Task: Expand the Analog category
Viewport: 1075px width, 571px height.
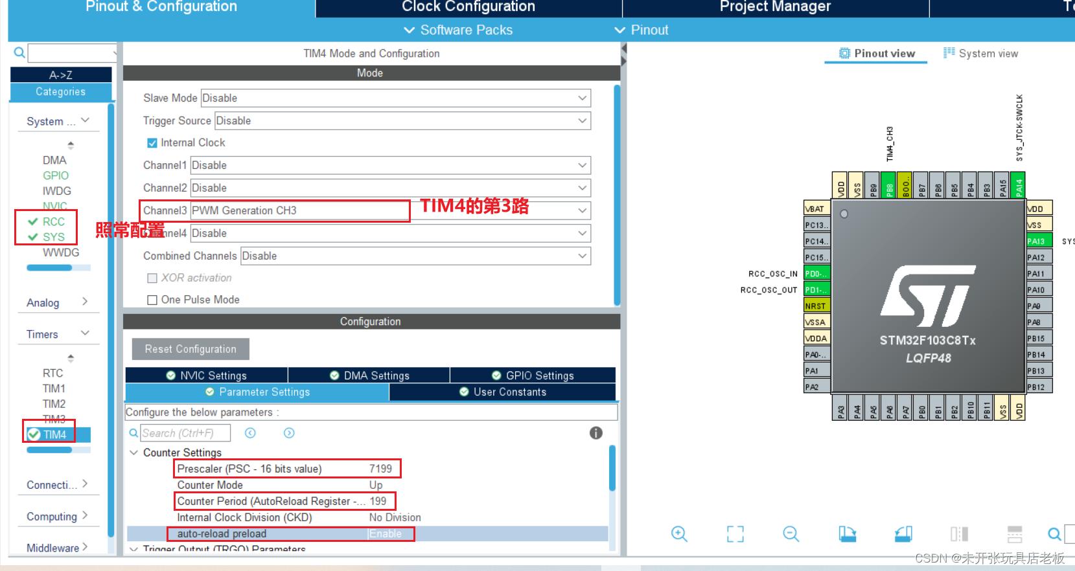Action: (x=85, y=301)
